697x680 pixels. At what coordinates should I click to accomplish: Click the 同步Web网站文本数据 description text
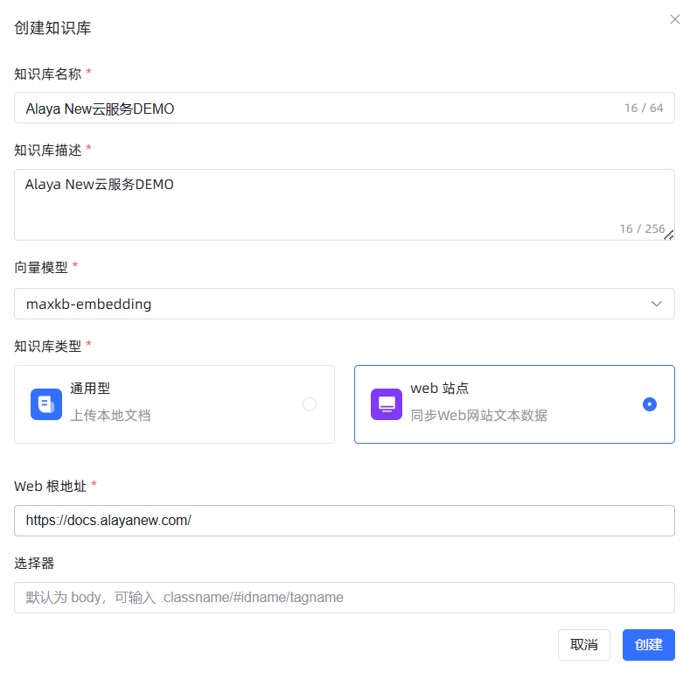tap(479, 416)
